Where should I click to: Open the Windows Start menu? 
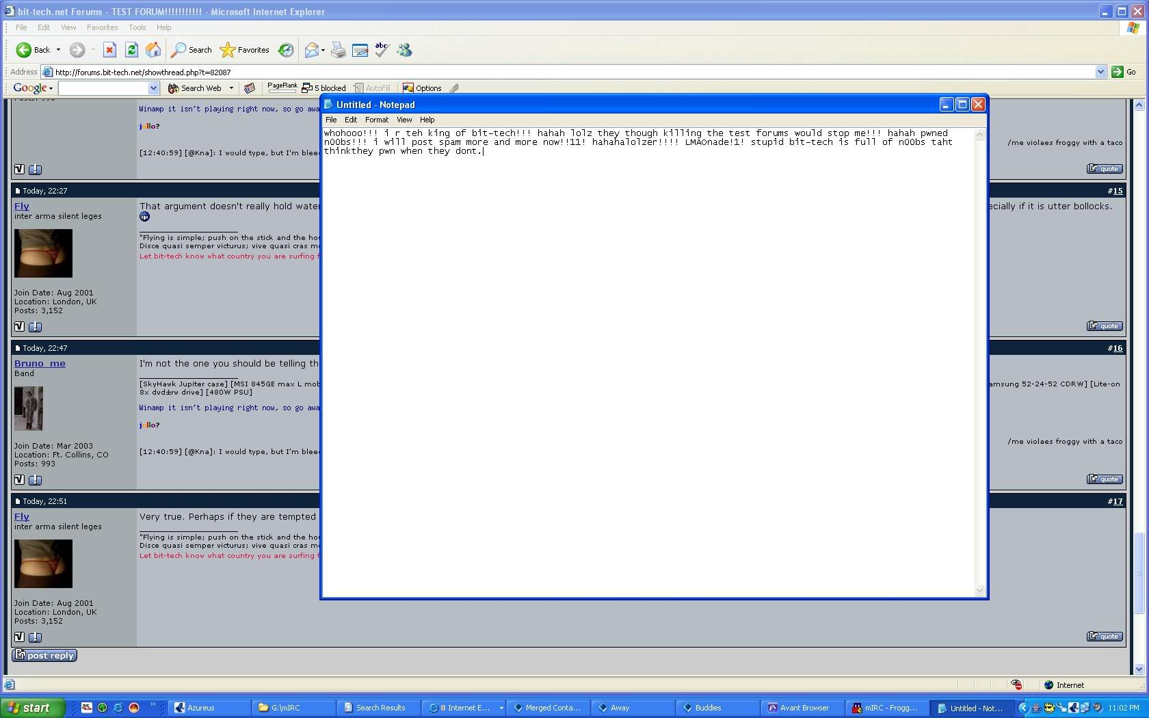tap(32, 708)
